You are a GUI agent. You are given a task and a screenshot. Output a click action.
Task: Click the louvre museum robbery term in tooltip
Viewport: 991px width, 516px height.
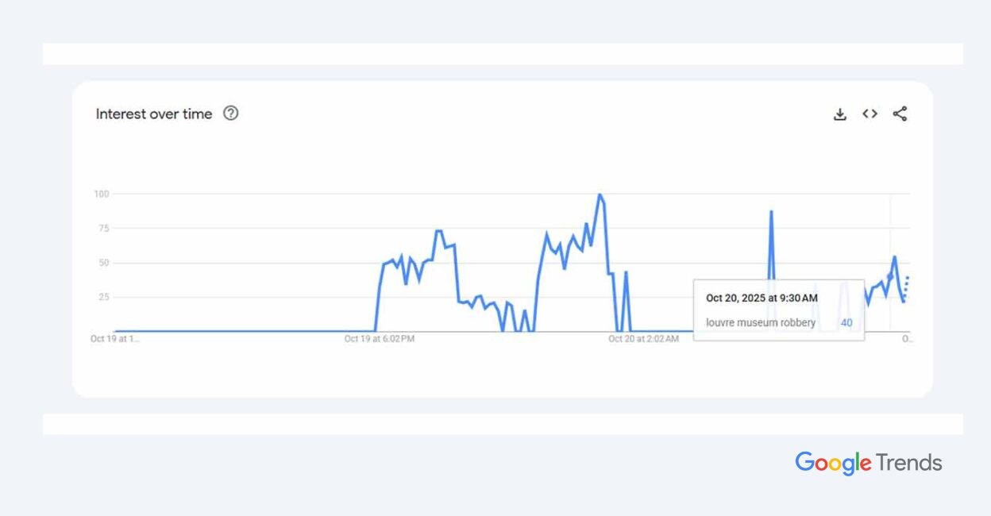pos(761,323)
